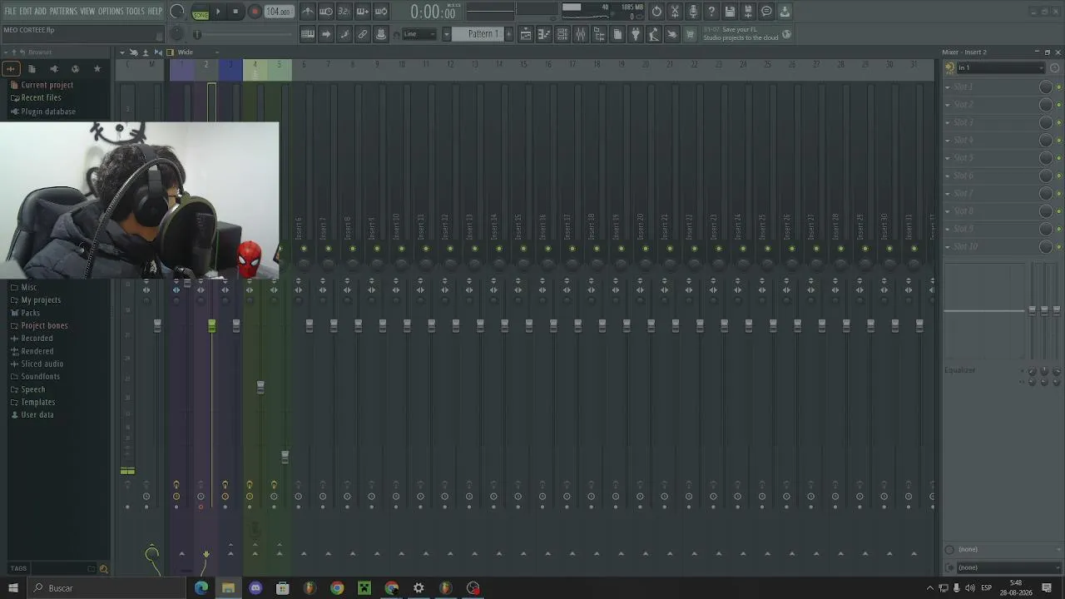Click the Record button
Viewport: 1065px width, 599px height.
pos(255,12)
